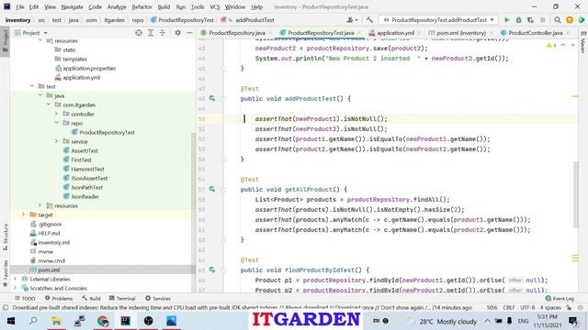
Task: Expand the controller package
Action: [x=57, y=114]
